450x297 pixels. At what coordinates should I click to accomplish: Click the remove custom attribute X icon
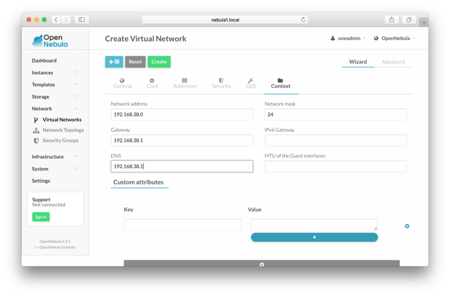point(407,226)
